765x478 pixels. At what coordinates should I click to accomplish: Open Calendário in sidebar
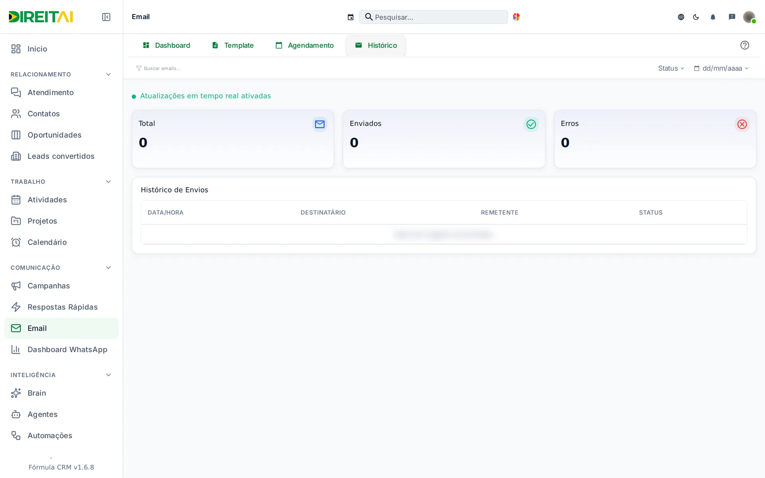click(61, 242)
